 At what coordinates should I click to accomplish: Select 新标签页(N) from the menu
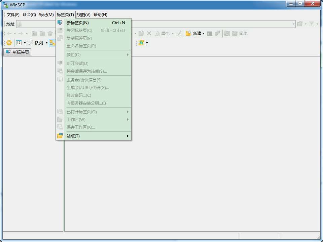pos(78,23)
